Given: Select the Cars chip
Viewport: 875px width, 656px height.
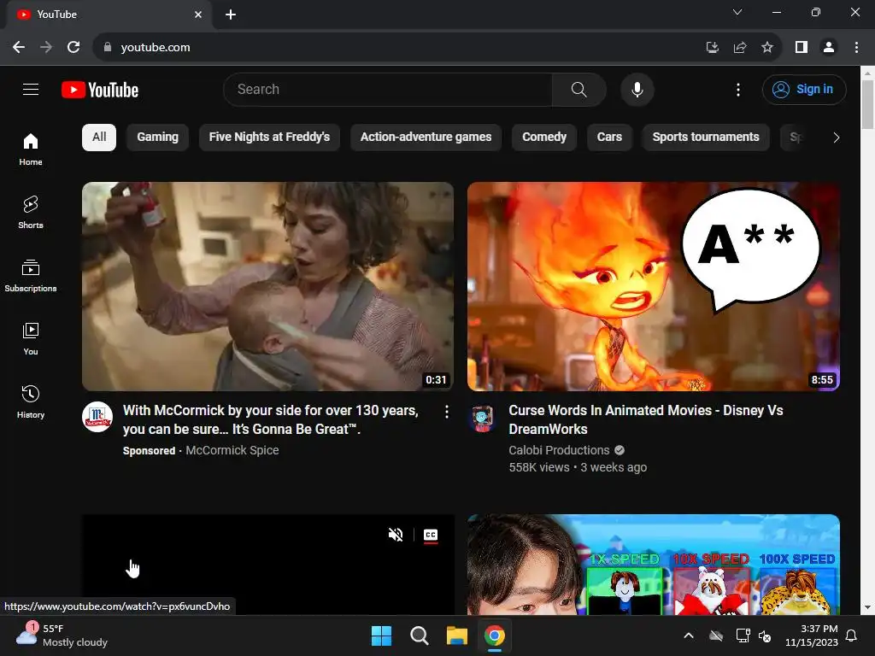Looking at the screenshot, I should (609, 138).
